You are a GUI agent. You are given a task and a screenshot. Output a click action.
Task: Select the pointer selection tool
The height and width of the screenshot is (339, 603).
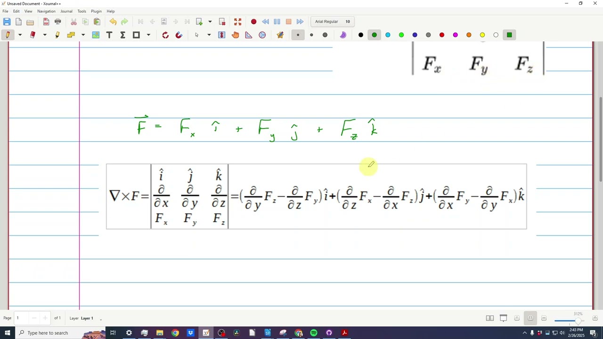197,35
